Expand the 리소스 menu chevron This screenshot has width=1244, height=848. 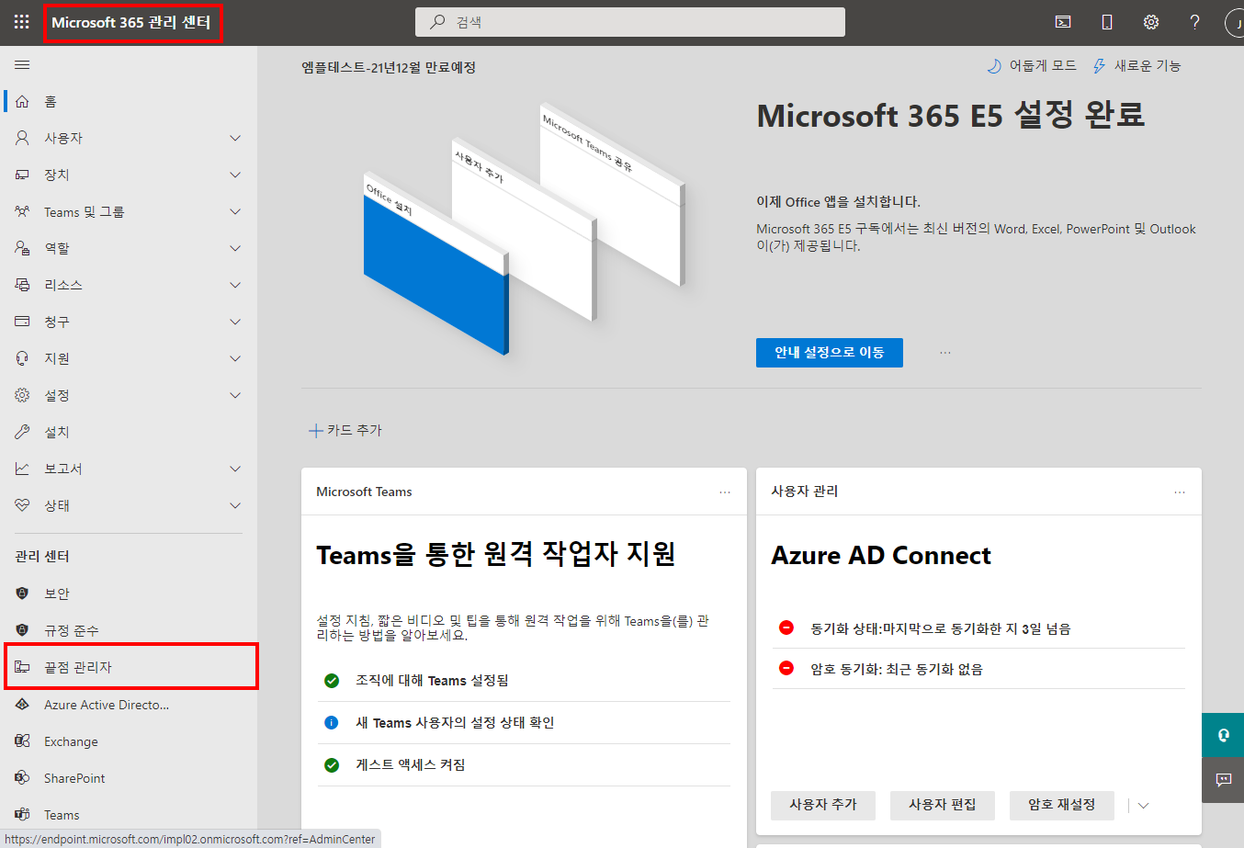click(235, 285)
